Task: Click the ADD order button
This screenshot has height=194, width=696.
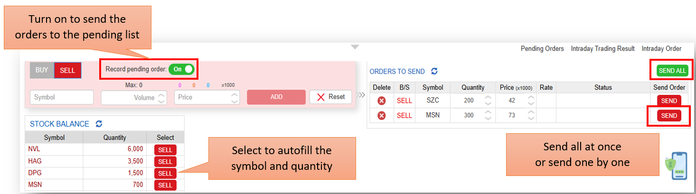Action: tap(276, 97)
